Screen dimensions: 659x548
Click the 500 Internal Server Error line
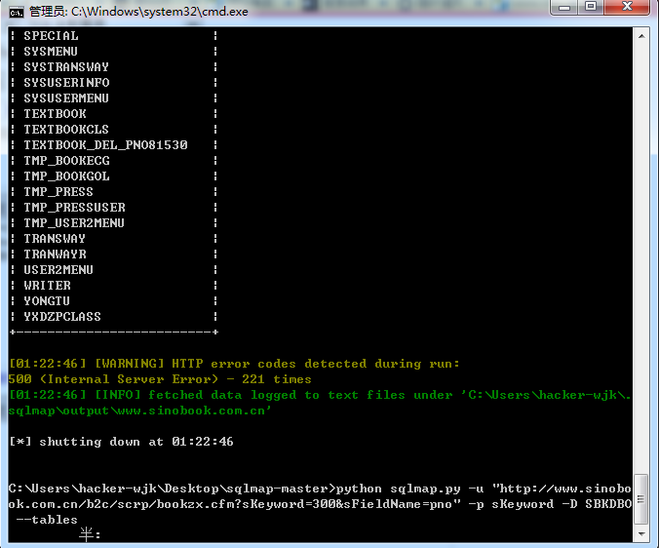tap(160, 379)
